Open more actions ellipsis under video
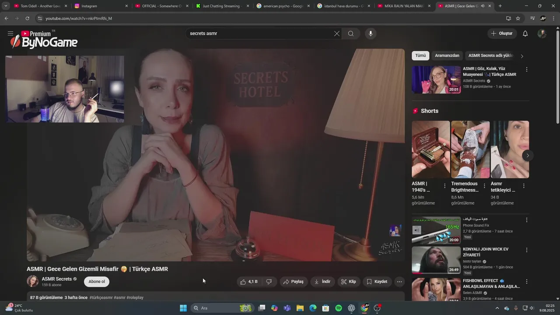560x315 pixels. [x=399, y=282]
